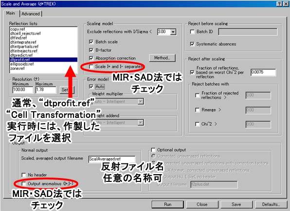Expand the Weight addend dropdown
This screenshot has width=290, height=211.
pos(141,122)
